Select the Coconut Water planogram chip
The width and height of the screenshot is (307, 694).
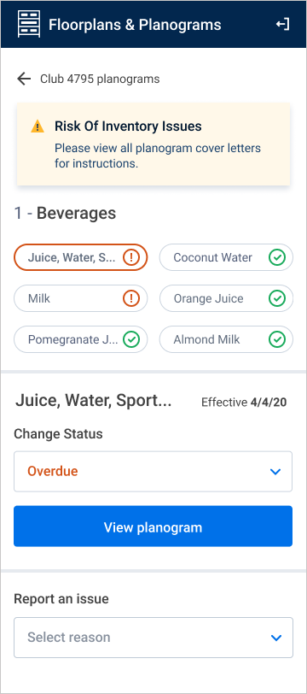click(x=226, y=257)
